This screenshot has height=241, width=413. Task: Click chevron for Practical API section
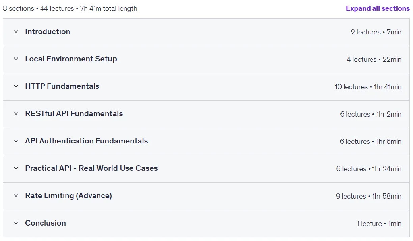point(16,168)
